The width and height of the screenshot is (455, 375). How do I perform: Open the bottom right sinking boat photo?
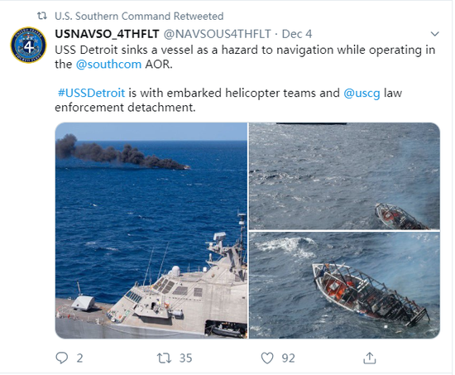click(x=345, y=286)
